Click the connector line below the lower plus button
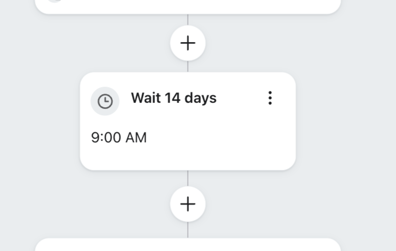This screenshot has width=396, height=251. [187, 229]
